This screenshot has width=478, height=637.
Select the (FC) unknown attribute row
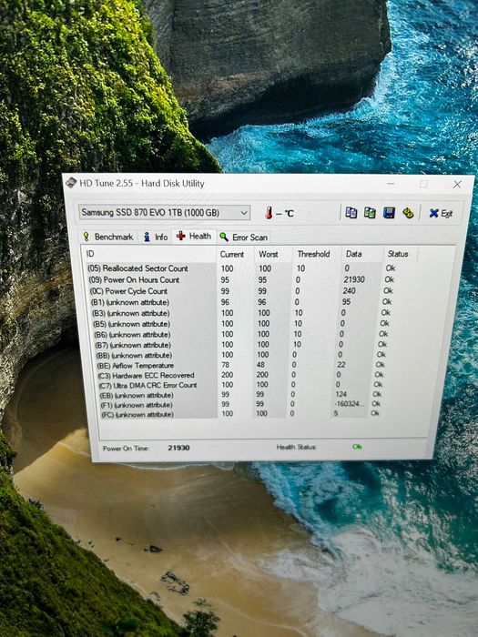click(x=242, y=413)
